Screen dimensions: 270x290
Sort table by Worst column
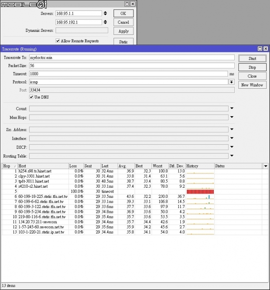point(160,166)
